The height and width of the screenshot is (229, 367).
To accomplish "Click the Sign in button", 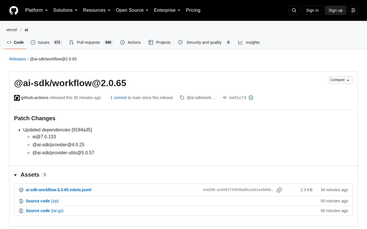I will [x=312, y=10].
